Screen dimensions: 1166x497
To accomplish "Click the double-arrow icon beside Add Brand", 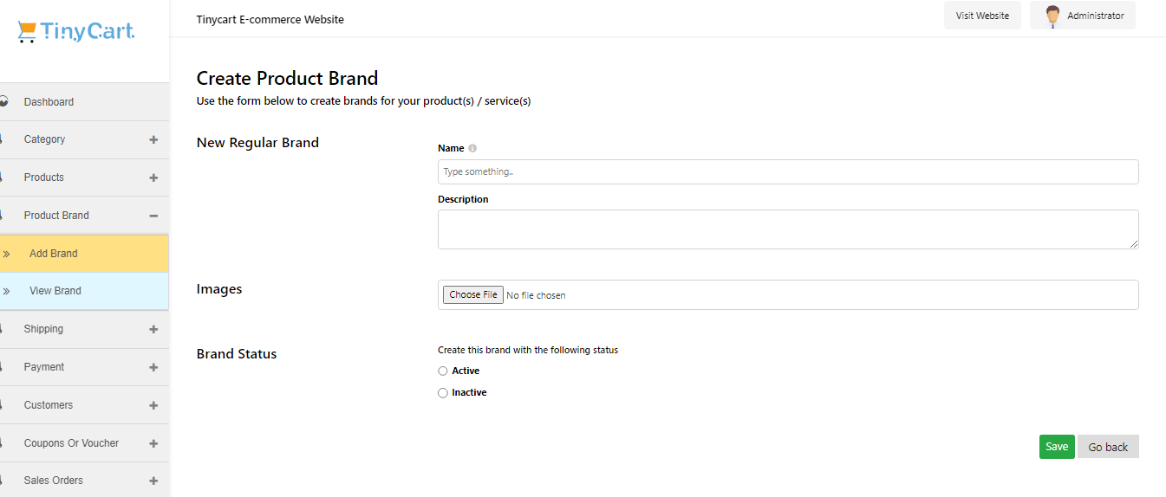I will (x=6, y=254).
